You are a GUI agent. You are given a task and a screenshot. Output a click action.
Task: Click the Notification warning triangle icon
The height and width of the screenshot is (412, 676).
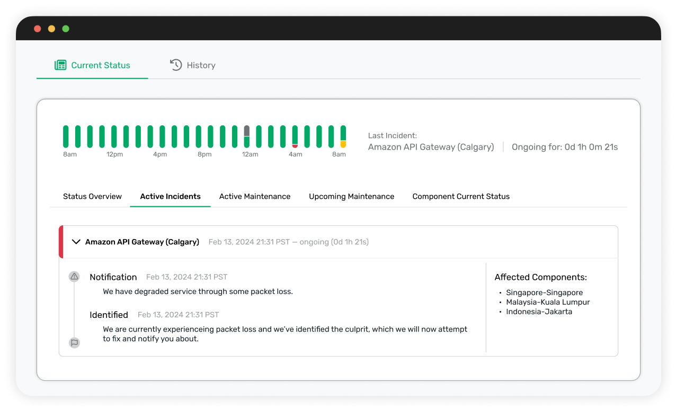click(x=74, y=276)
